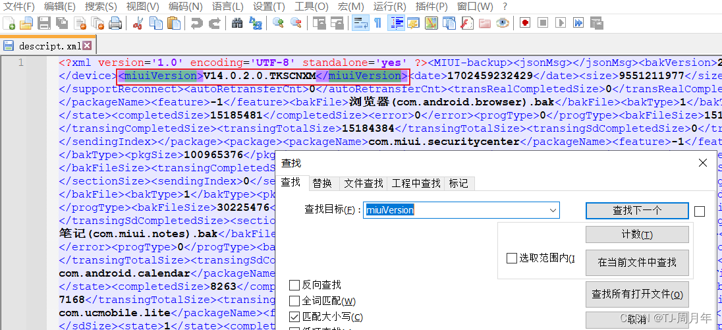
Task: Enable the 全词匹配(W) checkbox
Action: click(294, 302)
